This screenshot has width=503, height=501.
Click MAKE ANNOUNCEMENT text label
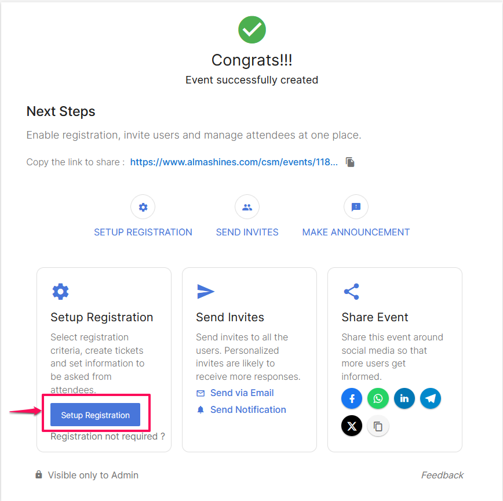click(x=356, y=232)
